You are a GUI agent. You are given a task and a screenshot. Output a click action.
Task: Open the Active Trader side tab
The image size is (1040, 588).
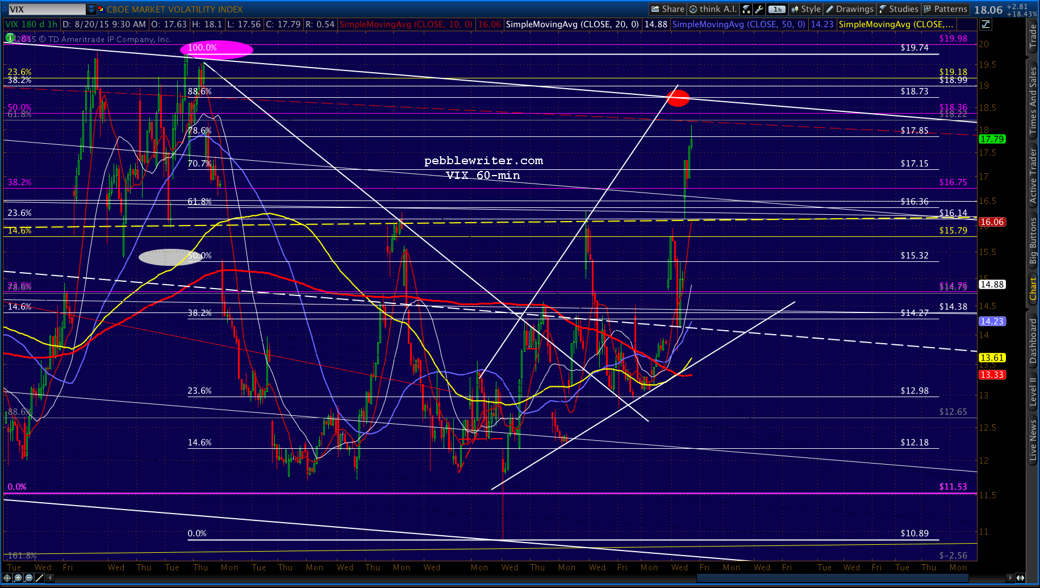point(1033,177)
